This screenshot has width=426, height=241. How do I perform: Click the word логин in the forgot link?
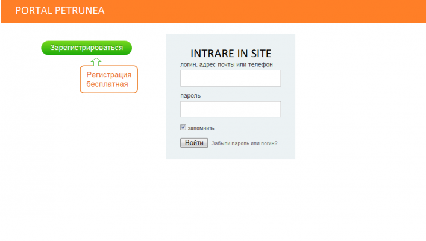268,143
